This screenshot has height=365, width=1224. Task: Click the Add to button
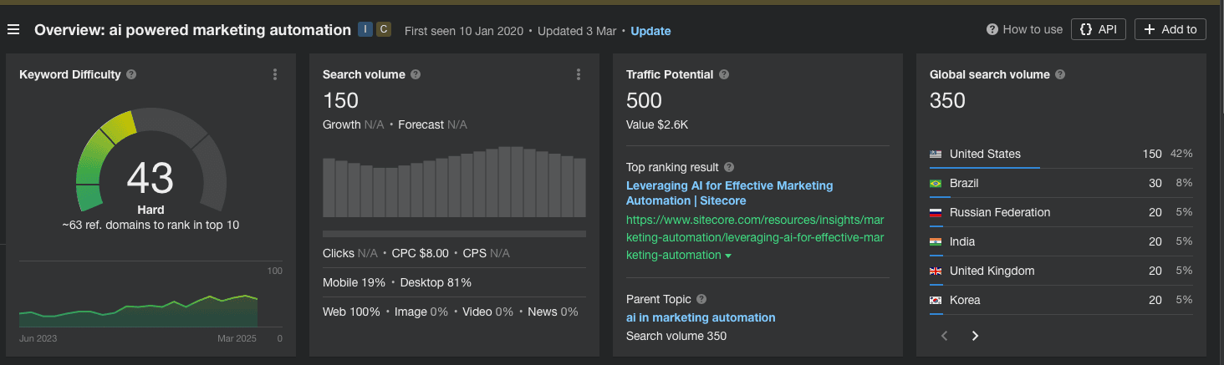pyautogui.click(x=1170, y=29)
